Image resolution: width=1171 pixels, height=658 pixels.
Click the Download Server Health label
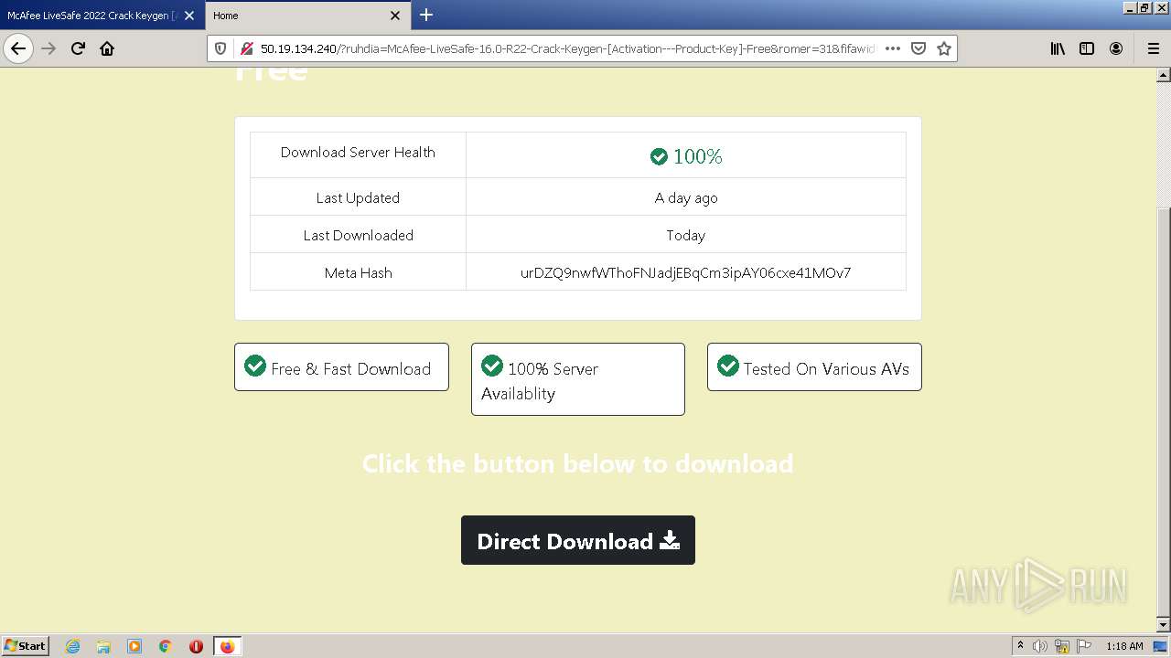click(358, 153)
